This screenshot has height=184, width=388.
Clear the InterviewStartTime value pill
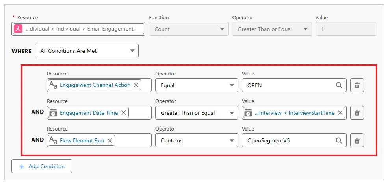[340, 113]
